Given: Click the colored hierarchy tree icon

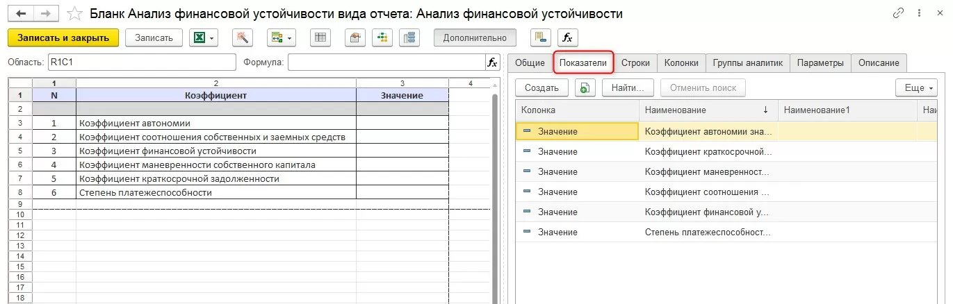Looking at the screenshot, I should tap(382, 37).
